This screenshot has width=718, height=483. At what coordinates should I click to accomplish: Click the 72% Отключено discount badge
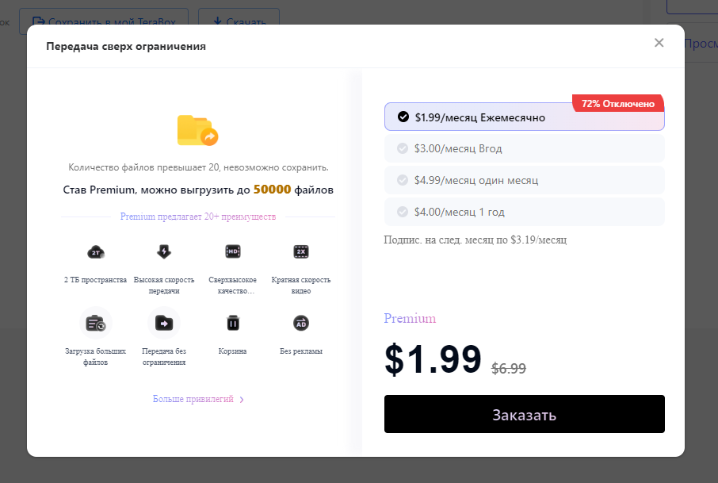coord(617,104)
